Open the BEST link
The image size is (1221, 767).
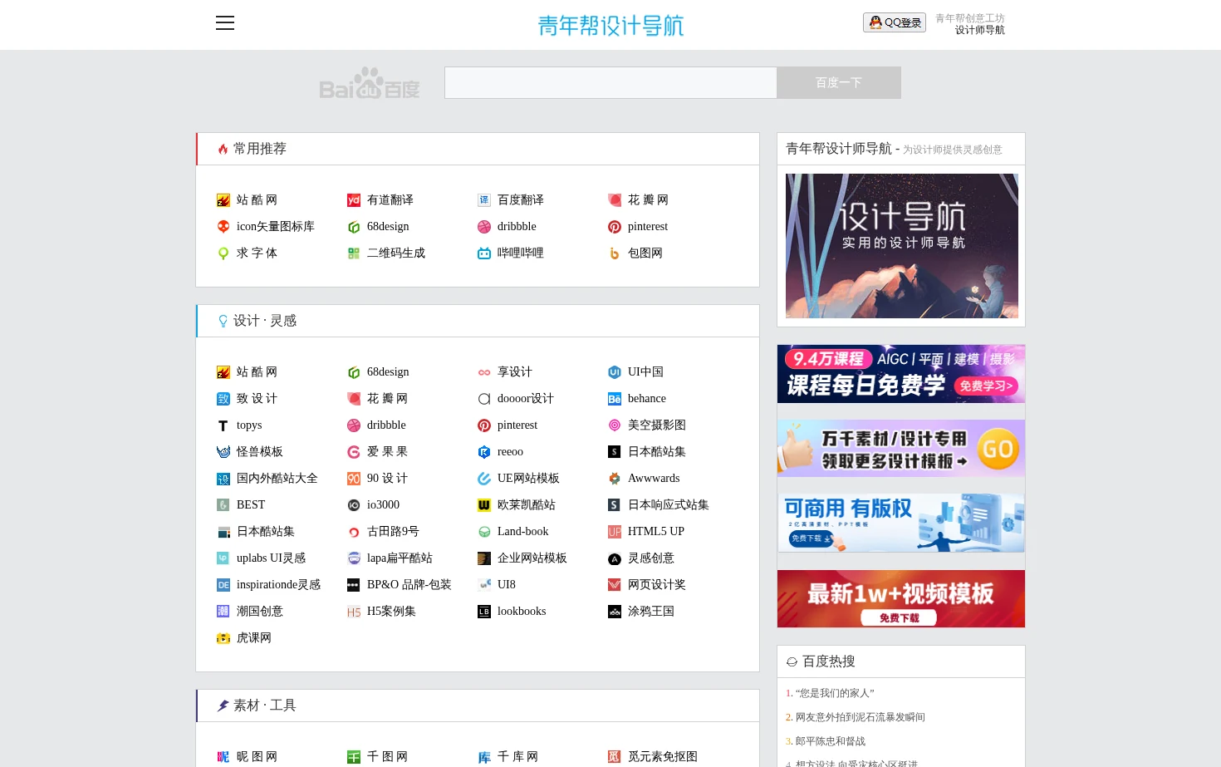[x=251, y=505]
